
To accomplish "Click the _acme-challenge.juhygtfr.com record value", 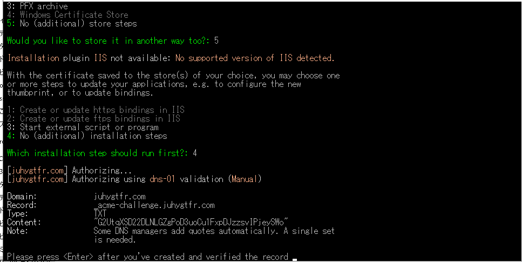I will (x=154, y=205).
